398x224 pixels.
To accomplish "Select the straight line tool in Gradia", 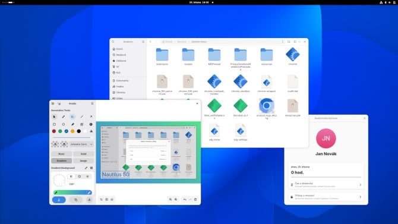I will click(x=82, y=117).
